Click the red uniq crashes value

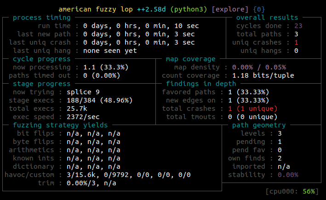click(x=296, y=42)
